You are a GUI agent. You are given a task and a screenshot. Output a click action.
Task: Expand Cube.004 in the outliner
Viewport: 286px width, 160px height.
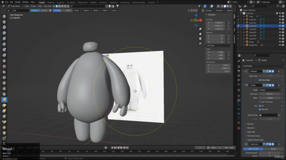tap(244, 29)
